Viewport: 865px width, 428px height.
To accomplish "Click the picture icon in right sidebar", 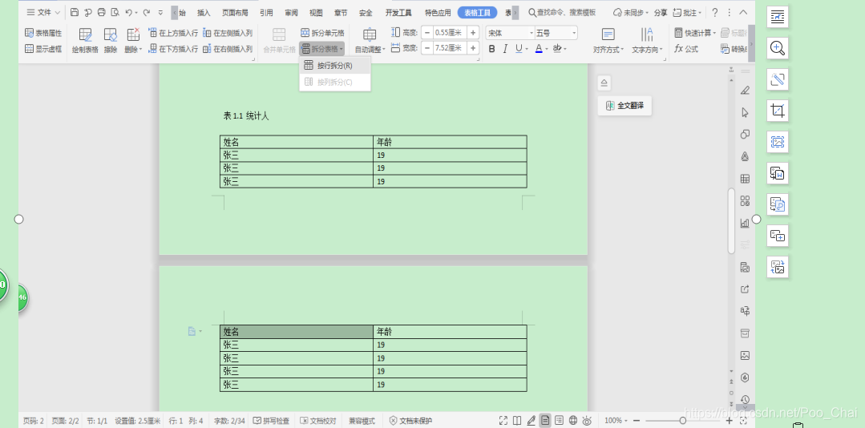I will pos(745,355).
